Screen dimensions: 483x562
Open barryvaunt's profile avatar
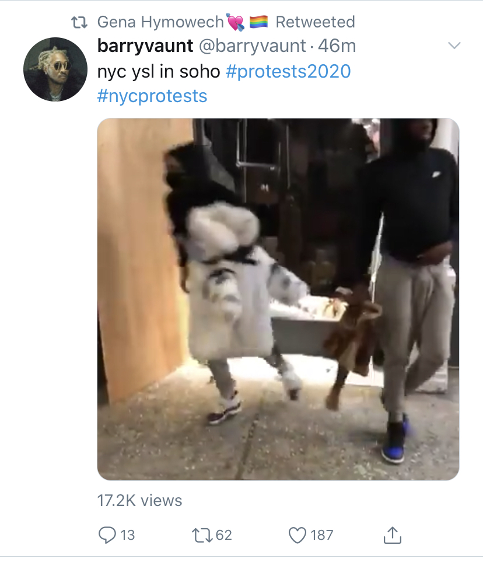(x=55, y=69)
